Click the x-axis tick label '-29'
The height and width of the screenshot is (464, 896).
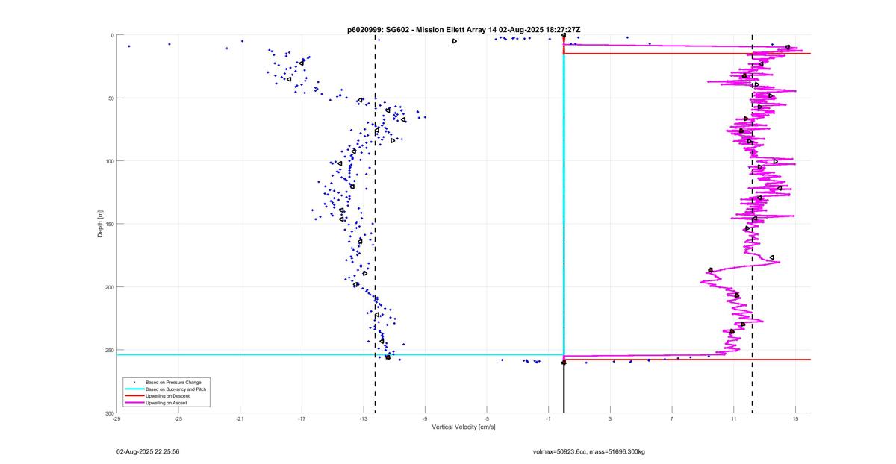[116, 419]
